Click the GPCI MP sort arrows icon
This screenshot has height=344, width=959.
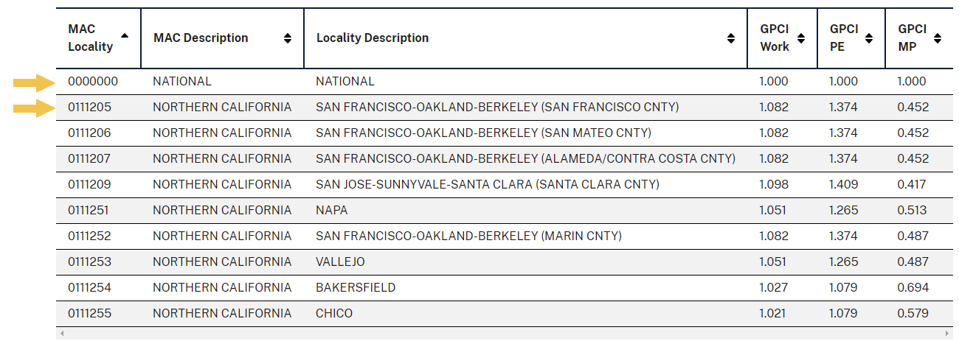pyautogui.click(x=938, y=38)
